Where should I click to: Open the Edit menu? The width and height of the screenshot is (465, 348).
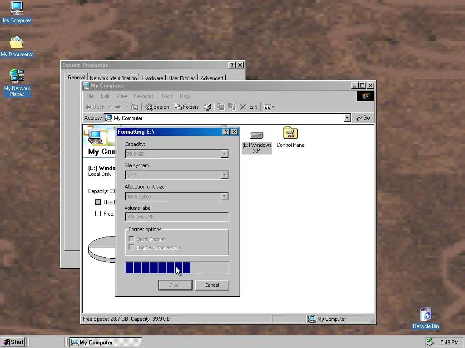(x=105, y=96)
